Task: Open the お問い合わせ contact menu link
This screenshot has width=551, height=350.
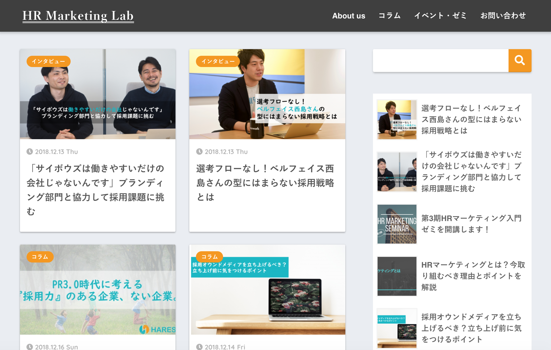Action: pyautogui.click(x=503, y=16)
